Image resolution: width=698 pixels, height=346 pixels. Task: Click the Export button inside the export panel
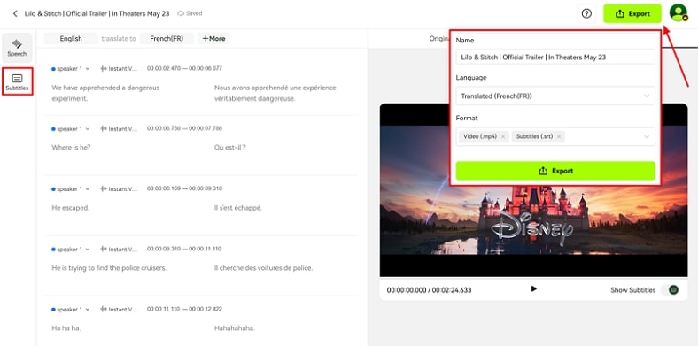click(x=555, y=171)
